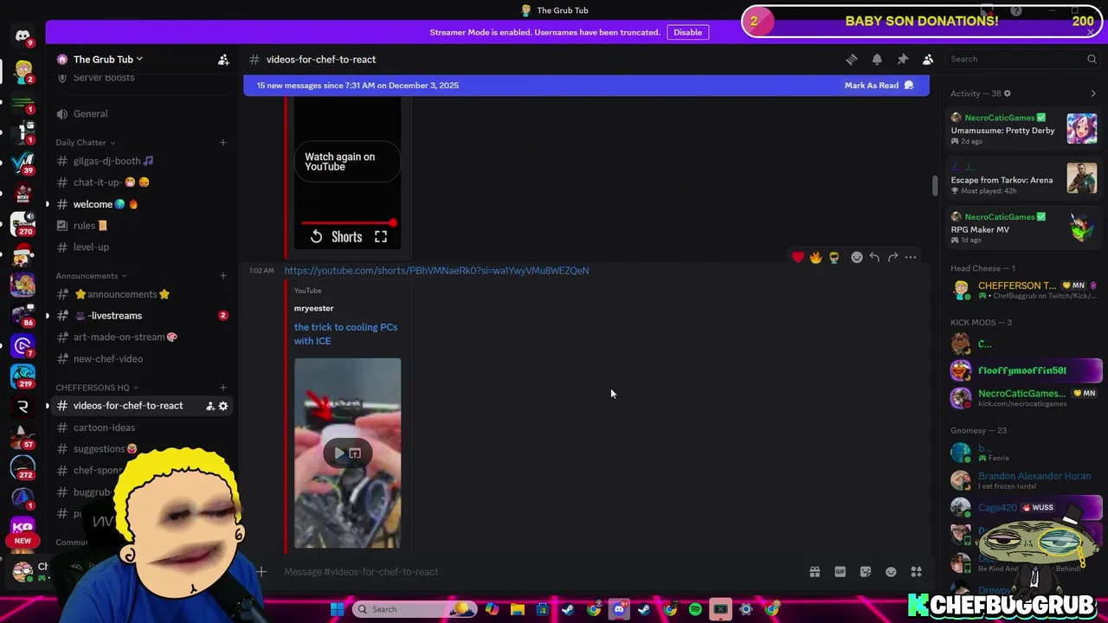Open the Threads icon in the channel header

(x=852, y=59)
